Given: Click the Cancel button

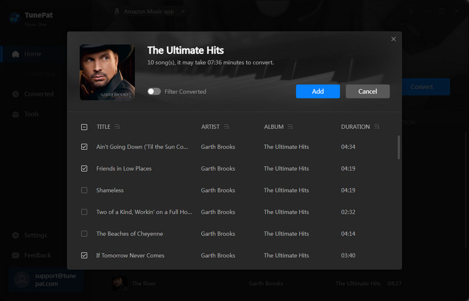Looking at the screenshot, I should [x=368, y=91].
